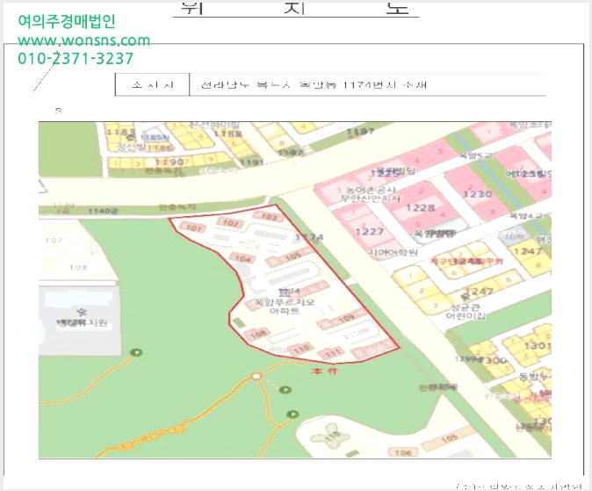This screenshot has width=592, height=491.
Task: Click the 옥암푸르지오 아파트 label
Action: (285, 307)
